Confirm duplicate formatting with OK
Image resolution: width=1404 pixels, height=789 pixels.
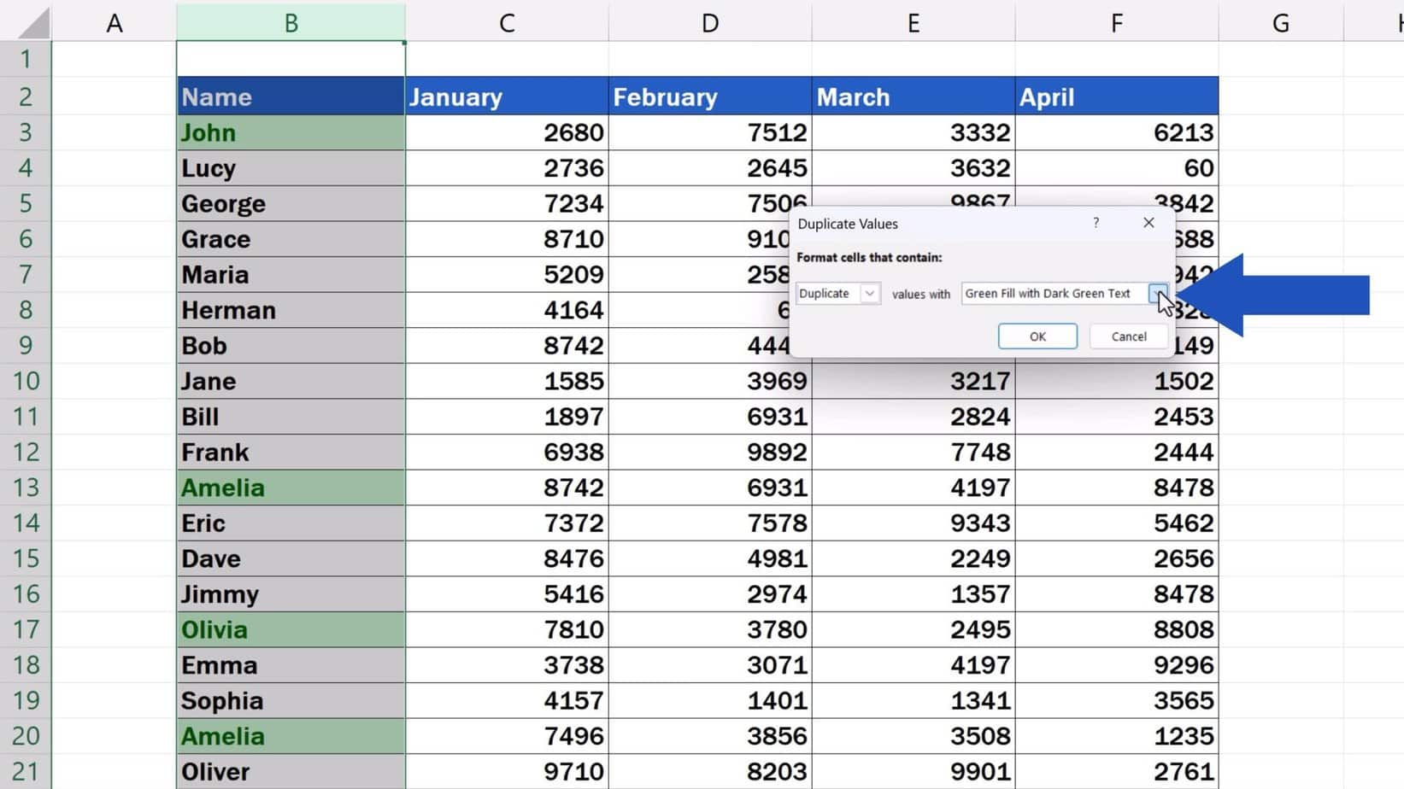(1037, 336)
